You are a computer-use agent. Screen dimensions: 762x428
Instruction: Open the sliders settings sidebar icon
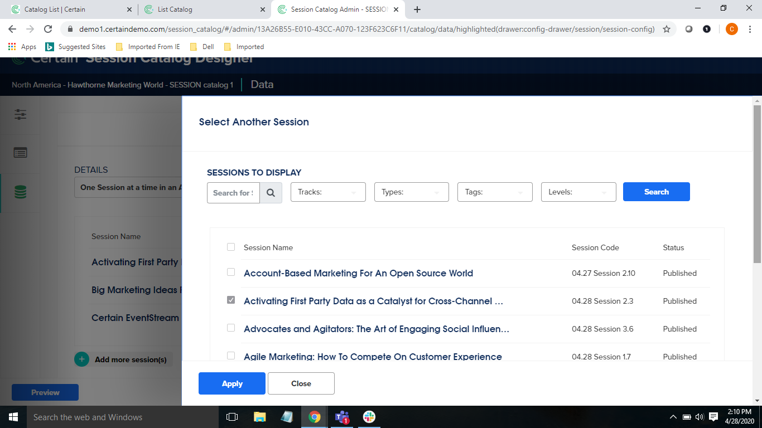point(20,114)
